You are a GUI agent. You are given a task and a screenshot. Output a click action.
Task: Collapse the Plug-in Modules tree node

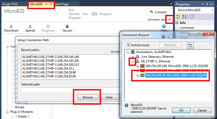(7, 112)
